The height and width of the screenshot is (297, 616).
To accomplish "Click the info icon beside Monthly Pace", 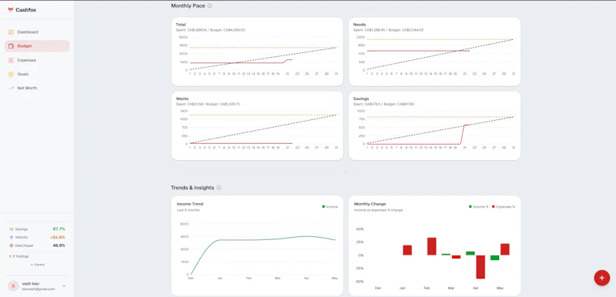I will click(209, 6).
